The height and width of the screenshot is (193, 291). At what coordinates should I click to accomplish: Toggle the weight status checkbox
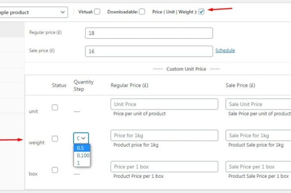(x=55, y=139)
